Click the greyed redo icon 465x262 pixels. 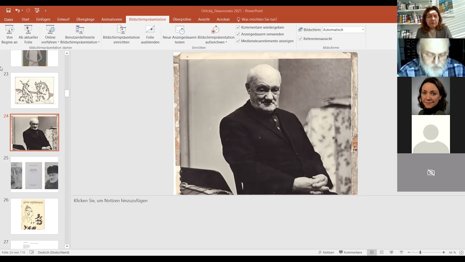point(28,11)
